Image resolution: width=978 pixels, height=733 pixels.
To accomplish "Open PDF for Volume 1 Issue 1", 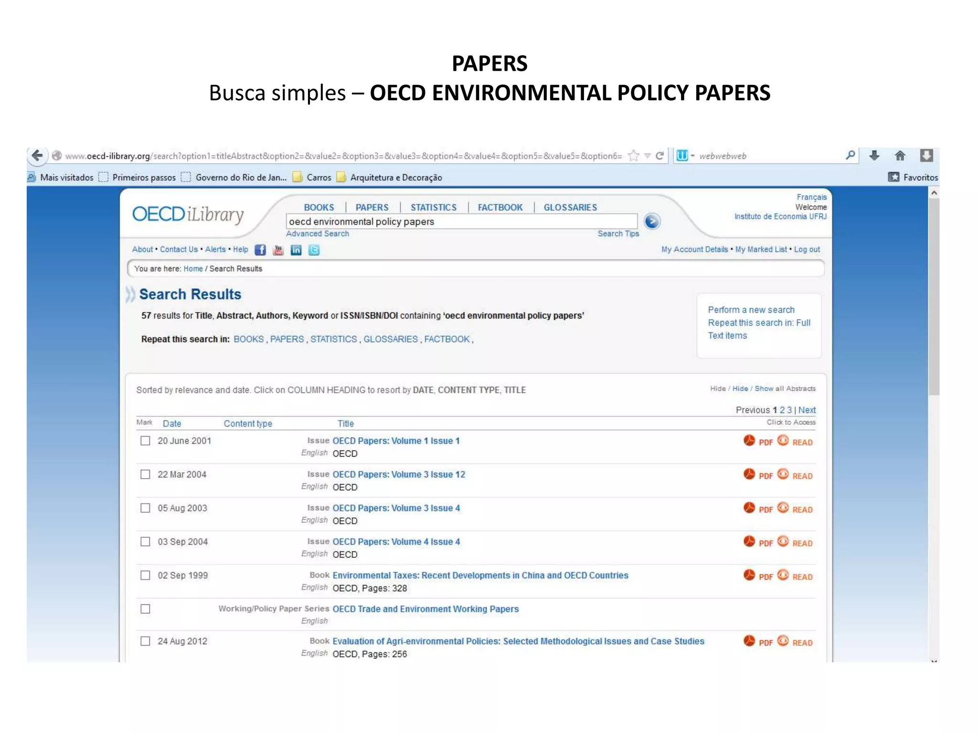I will click(758, 441).
